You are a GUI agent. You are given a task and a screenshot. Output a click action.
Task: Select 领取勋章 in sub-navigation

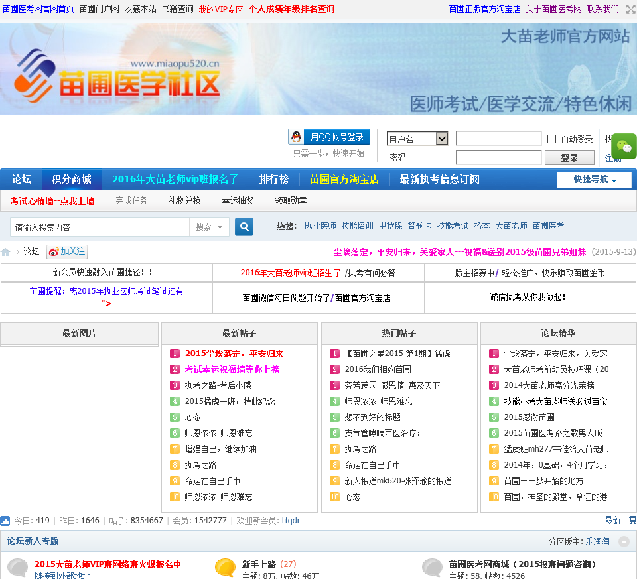tap(291, 200)
